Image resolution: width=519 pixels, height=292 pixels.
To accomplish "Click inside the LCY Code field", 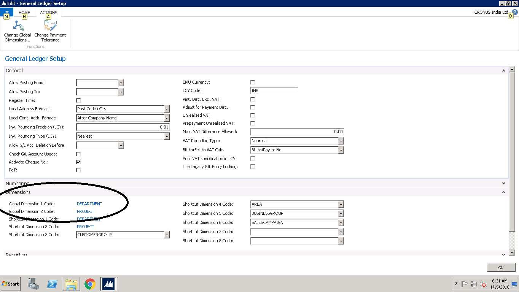I will click(274, 90).
